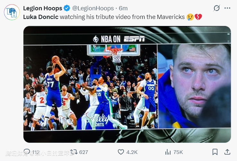The height and width of the screenshot is (161, 237).
Task: Click the bold Luka Doncic text
Action: point(41,17)
